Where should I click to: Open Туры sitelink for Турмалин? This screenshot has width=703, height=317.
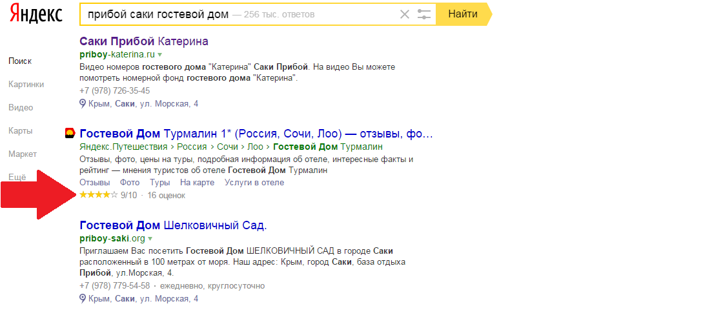point(160,183)
